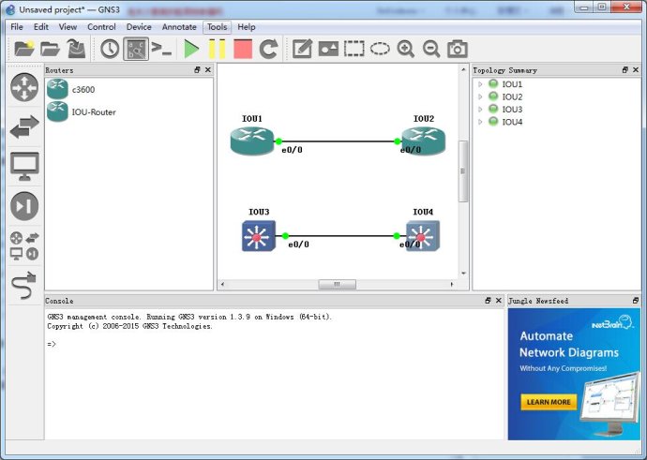
Task: Close the Topology Summary panel
Action: (x=636, y=70)
